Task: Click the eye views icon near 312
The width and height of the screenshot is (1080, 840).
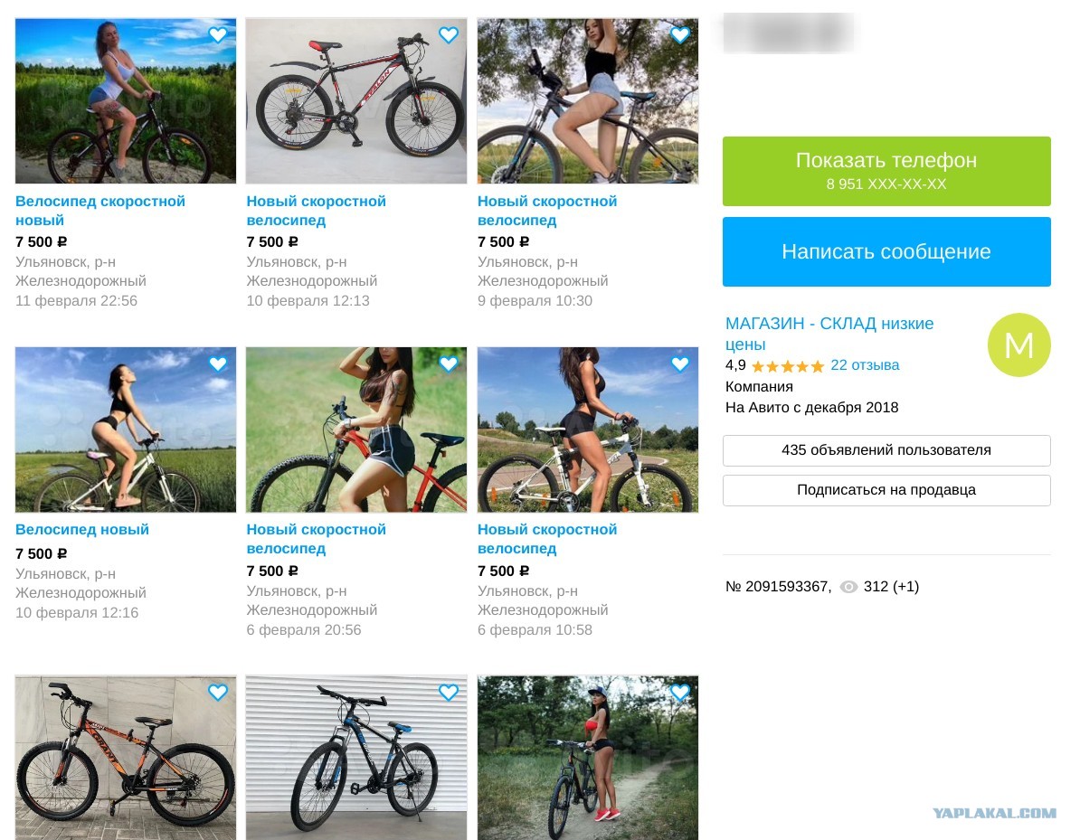Action: 848,587
